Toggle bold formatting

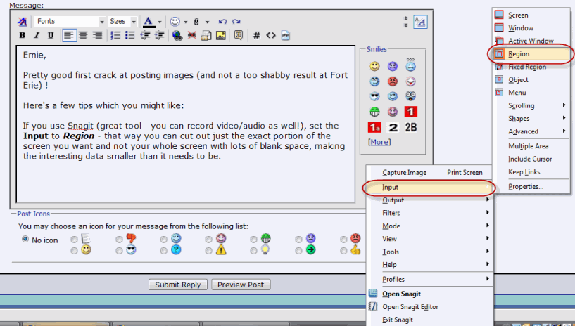[x=23, y=36]
